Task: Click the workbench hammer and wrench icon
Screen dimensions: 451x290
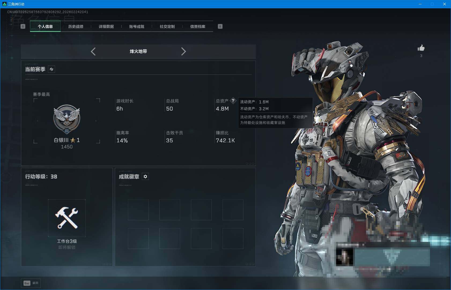Action: 67,218
